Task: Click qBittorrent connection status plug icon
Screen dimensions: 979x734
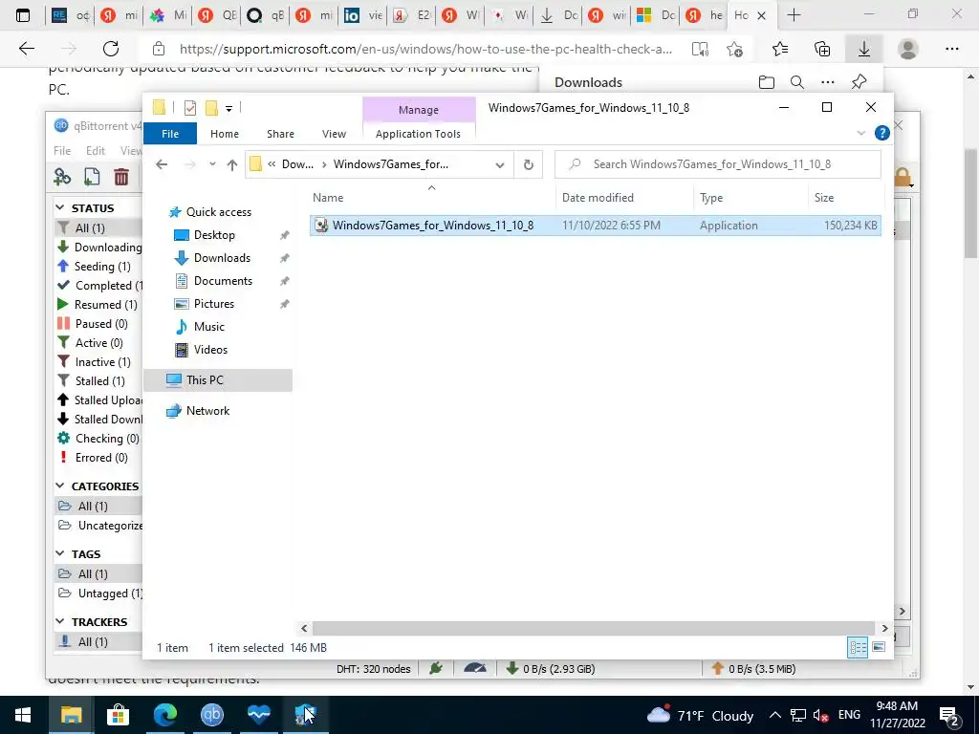Action: (436, 668)
